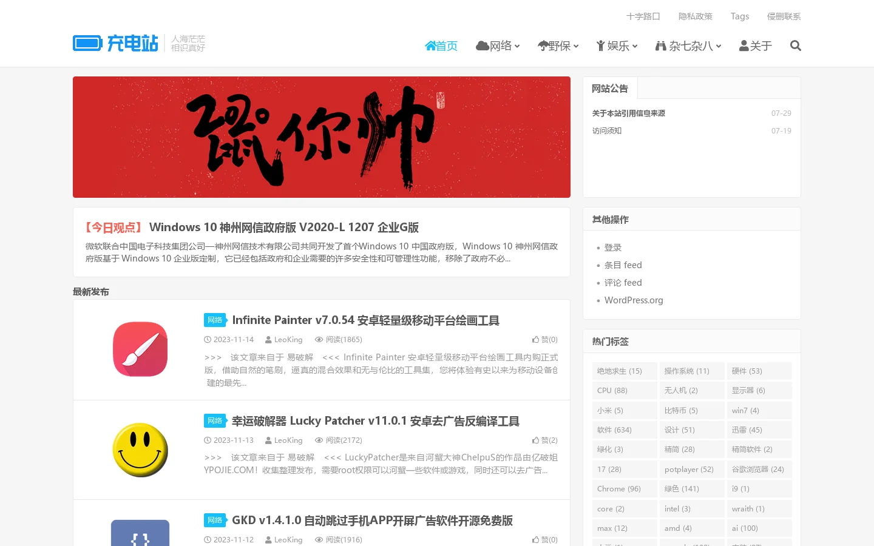
Task: Select the 绝地求生 (15) tag
Action: point(625,371)
